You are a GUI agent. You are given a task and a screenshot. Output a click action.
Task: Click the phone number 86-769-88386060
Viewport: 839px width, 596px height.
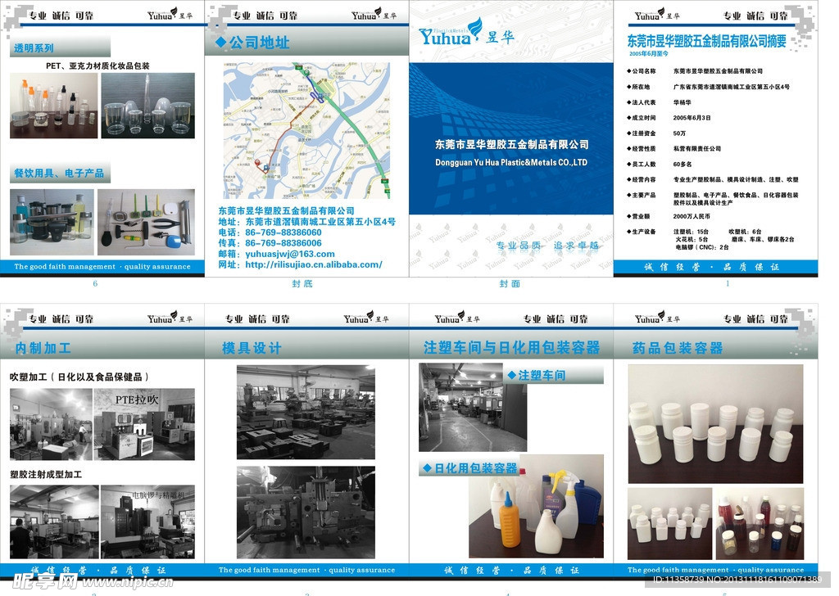[283, 233]
